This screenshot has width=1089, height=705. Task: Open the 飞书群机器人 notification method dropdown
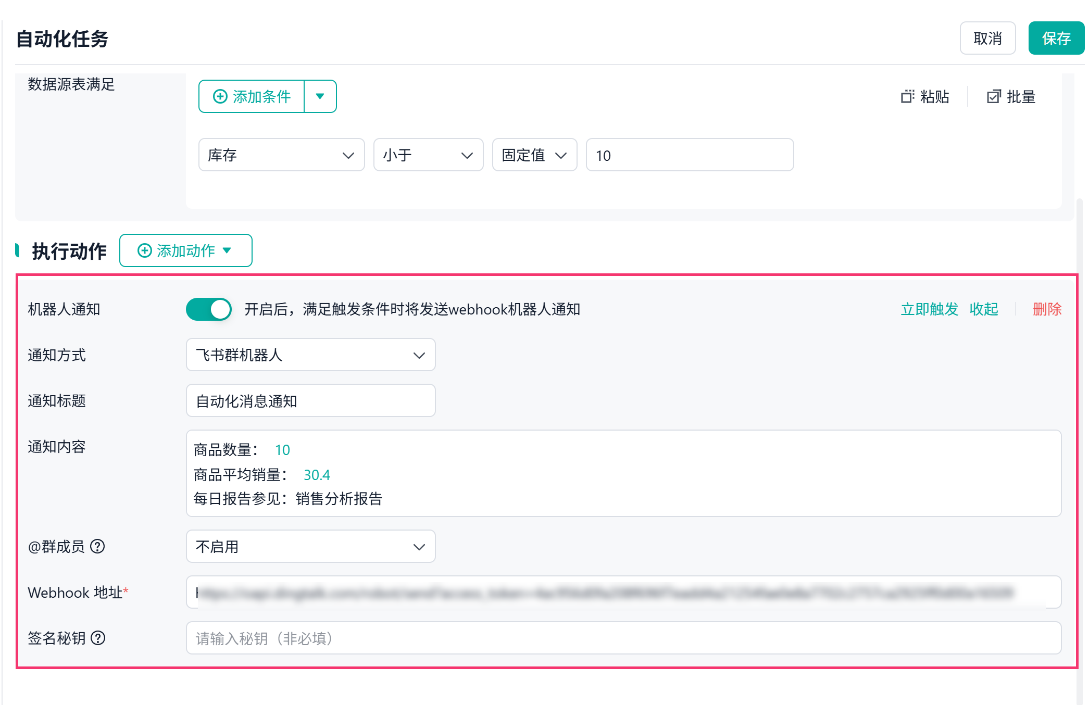tap(310, 355)
